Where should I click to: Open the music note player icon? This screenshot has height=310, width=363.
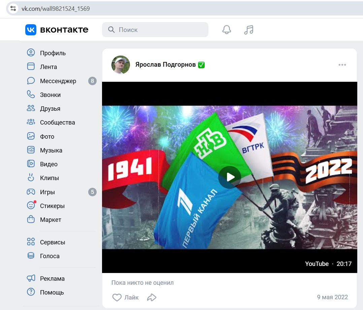tap(249, 30)
